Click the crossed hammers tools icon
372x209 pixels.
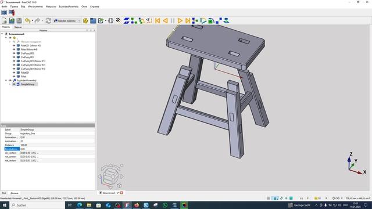(x=118, y=21)
